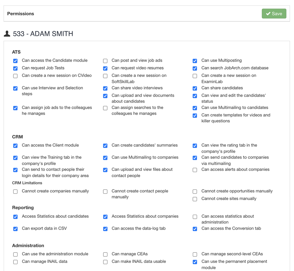Uncheck Can use the permanent placement module
294x271 pixels.
[195, 262]
